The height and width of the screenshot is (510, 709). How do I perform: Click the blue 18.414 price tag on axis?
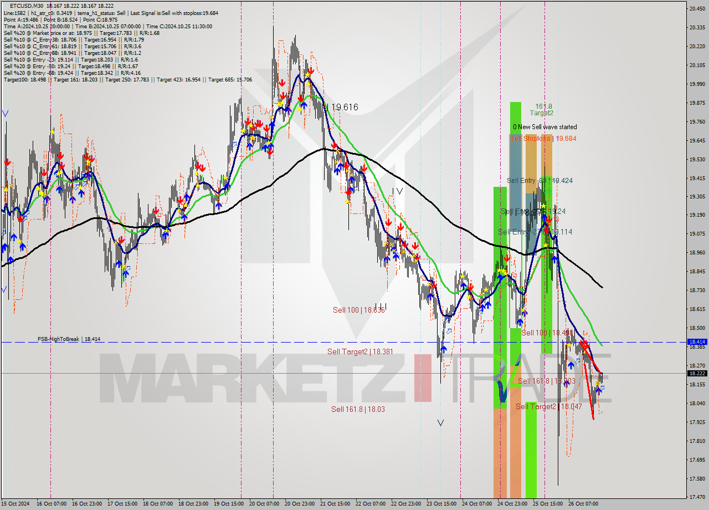[x=696, y=342]
